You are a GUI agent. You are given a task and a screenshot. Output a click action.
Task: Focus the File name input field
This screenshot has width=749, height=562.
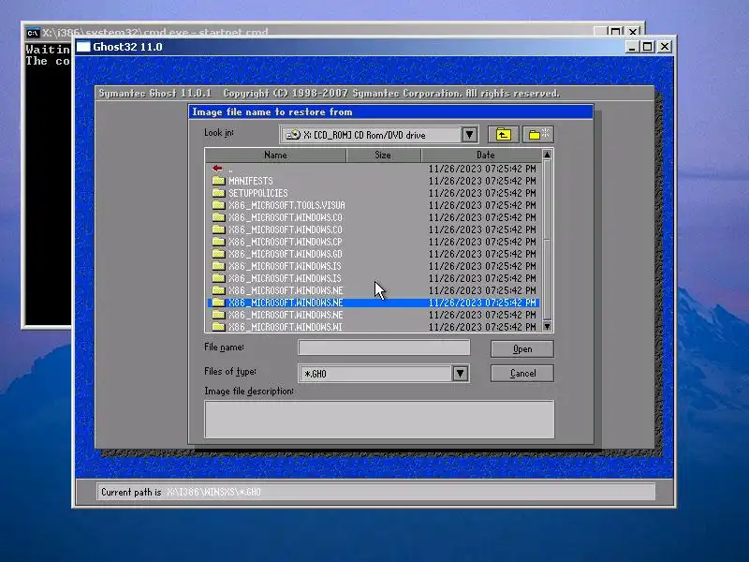[x=384, y=348]
